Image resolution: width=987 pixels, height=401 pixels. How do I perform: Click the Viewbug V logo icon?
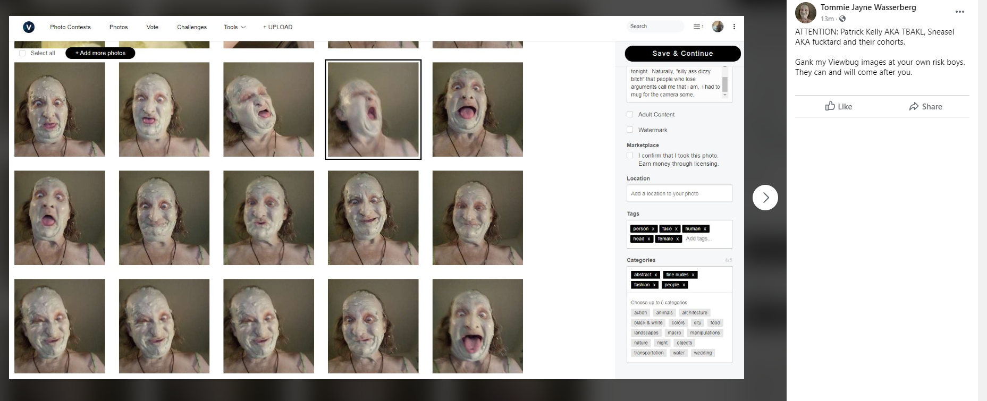click(x=29, y=27)
